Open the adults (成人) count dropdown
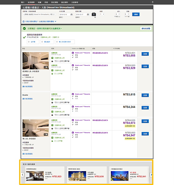 (118, 14)
